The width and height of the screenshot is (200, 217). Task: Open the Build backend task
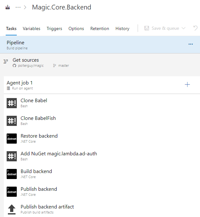pos(36,173)
